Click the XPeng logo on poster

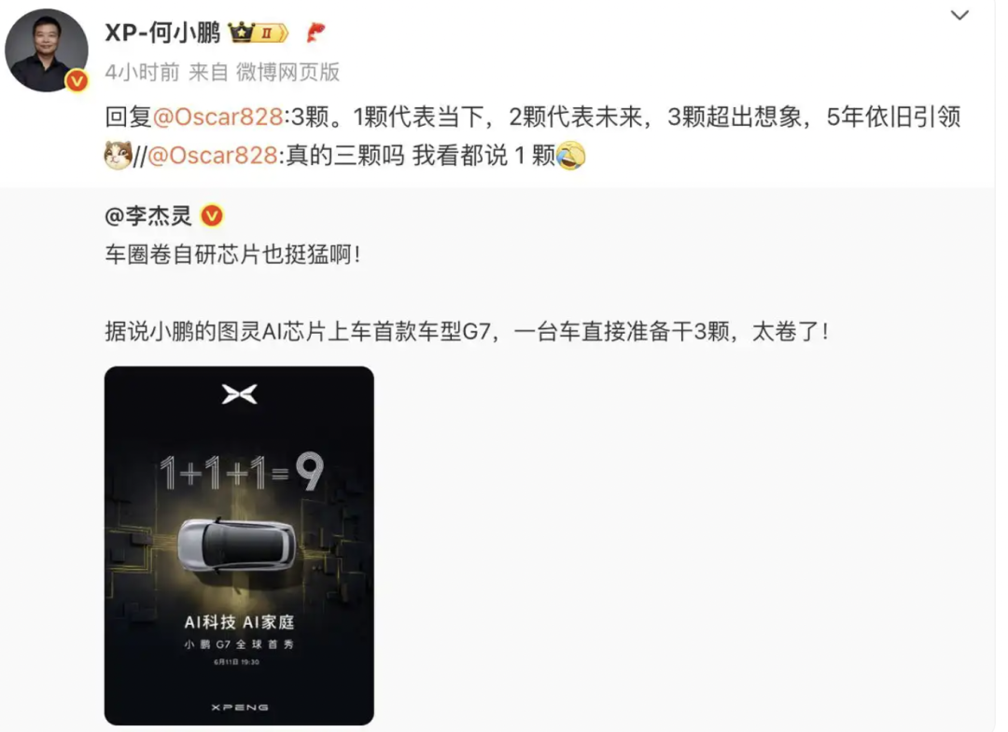click(240, 394)
